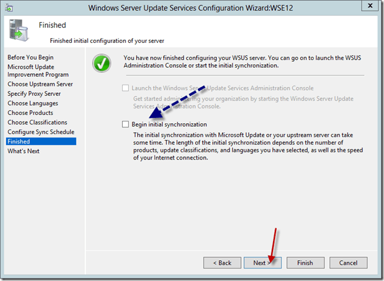This screenshot has height=281, width=384.
Task: Select Choose Classifications step
Action: [37, 122]
